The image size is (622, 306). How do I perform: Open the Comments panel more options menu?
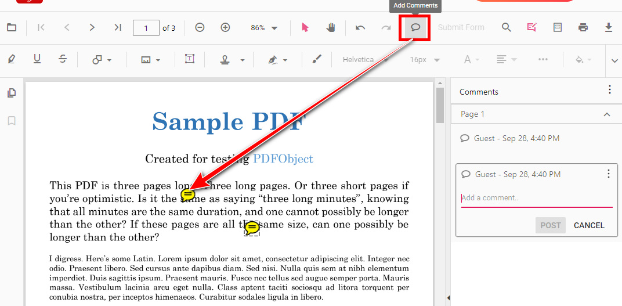[x=609, y=89]
